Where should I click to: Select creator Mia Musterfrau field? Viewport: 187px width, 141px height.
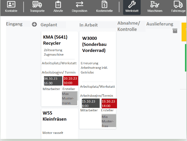[x=109, y=121]
